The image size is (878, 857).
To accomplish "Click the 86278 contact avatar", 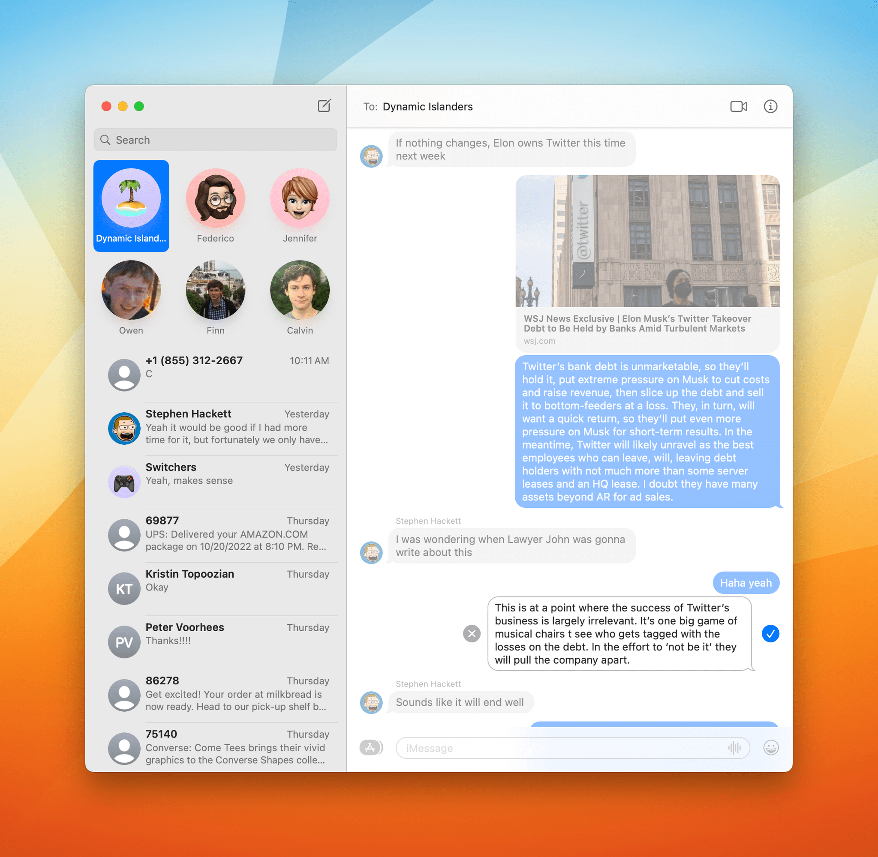I will (124, 695).
